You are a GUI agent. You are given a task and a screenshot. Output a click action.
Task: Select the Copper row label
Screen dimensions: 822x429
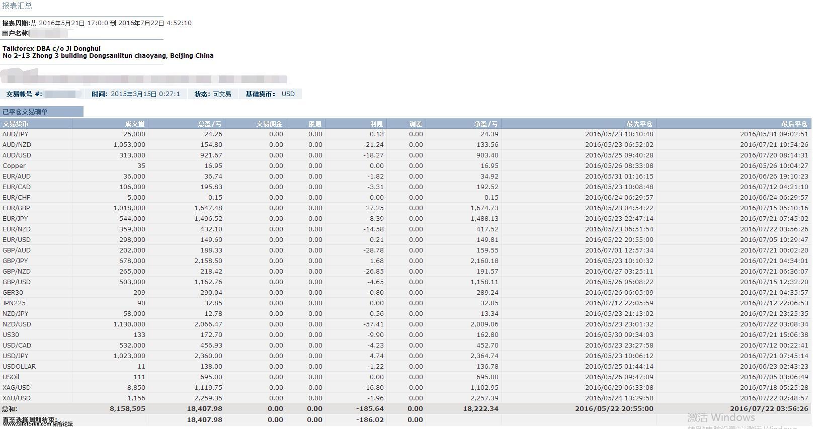click(x=14, y=165)
